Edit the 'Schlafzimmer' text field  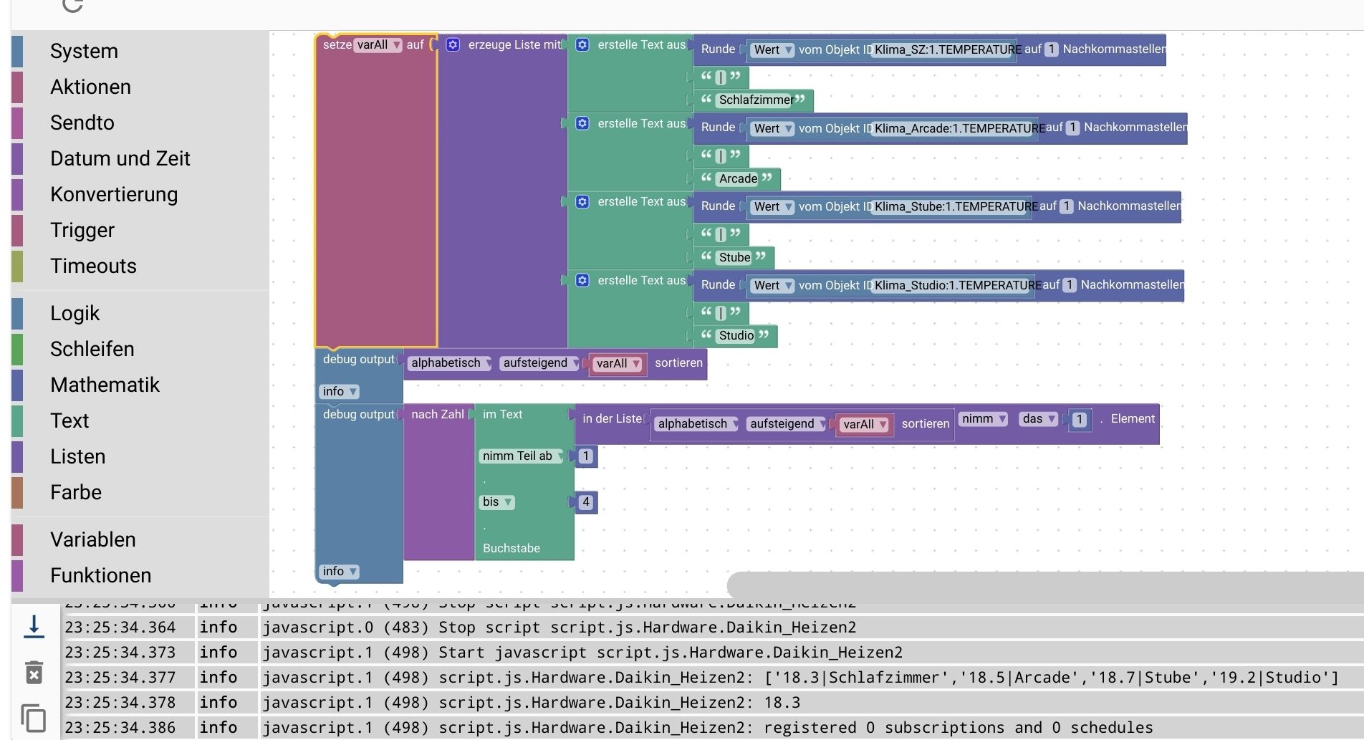point(756,100)
